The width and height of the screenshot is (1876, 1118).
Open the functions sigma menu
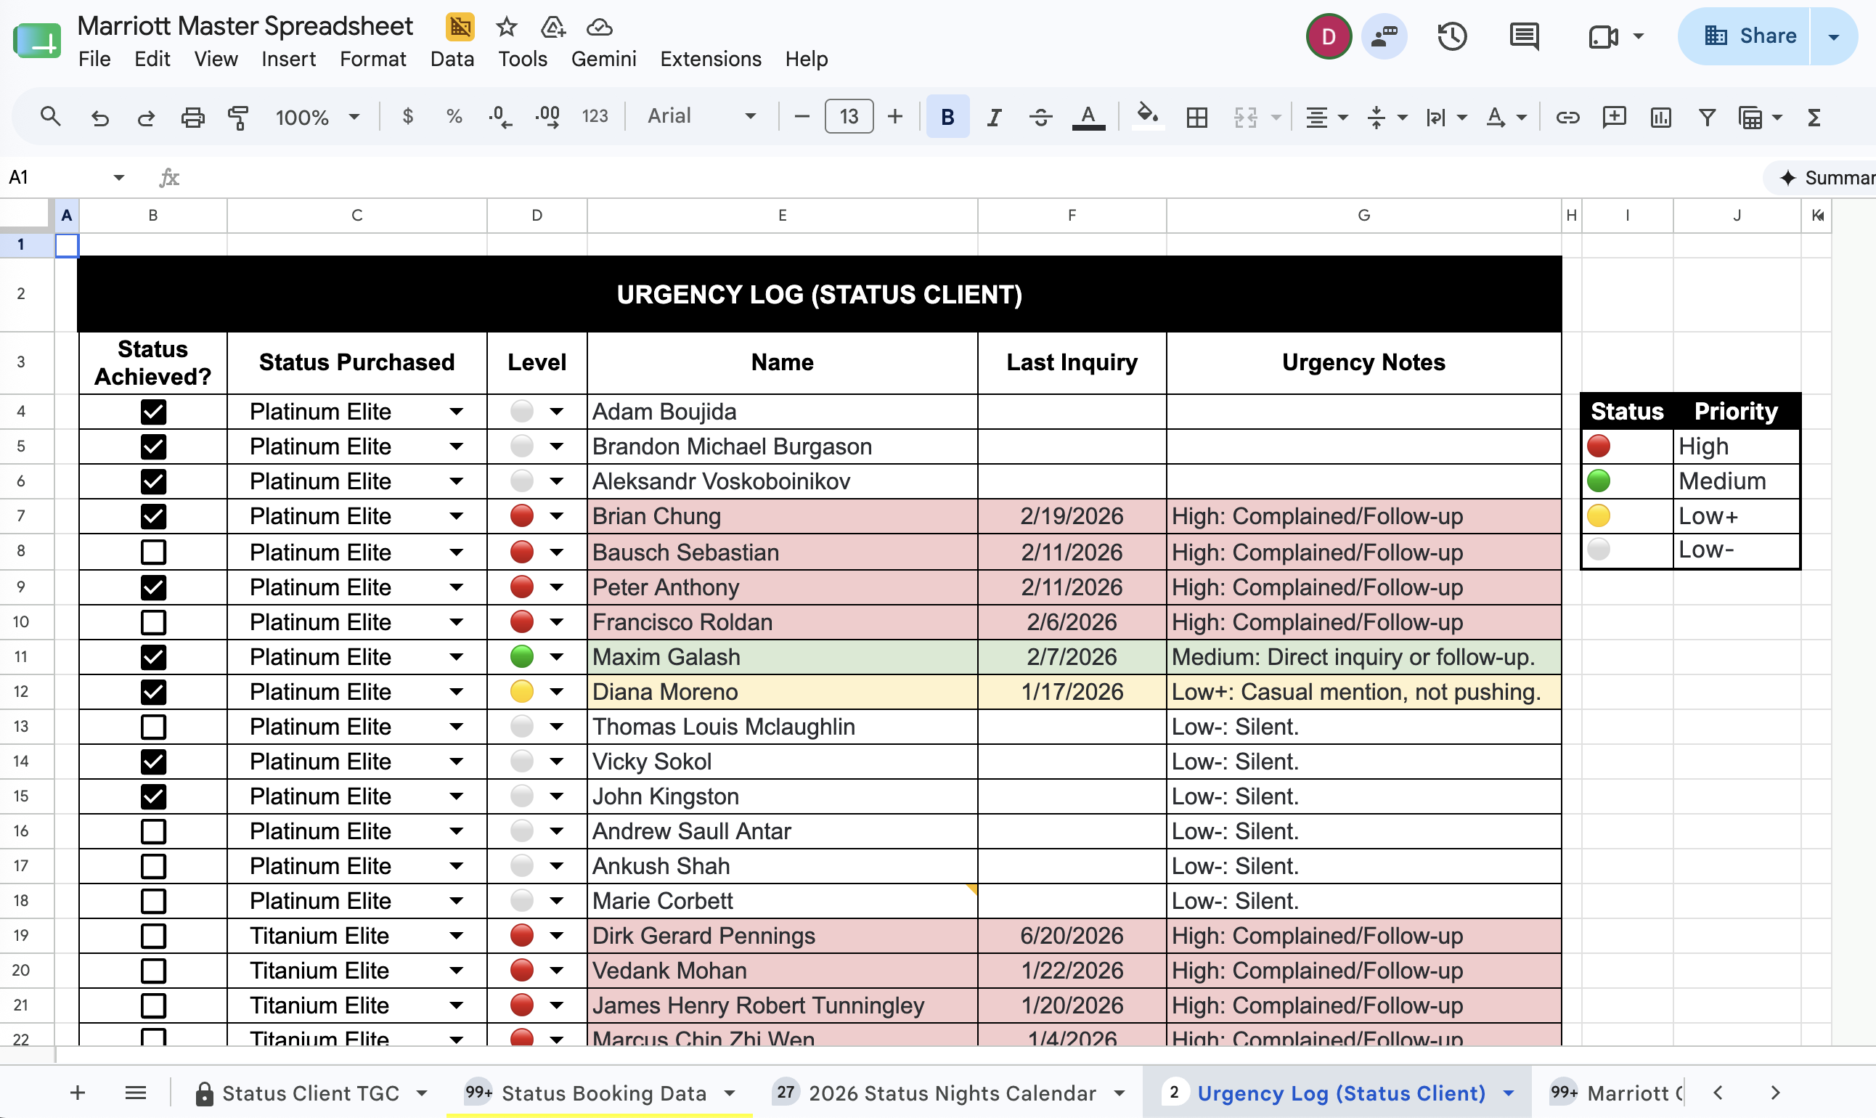(x=1814, y=118)
